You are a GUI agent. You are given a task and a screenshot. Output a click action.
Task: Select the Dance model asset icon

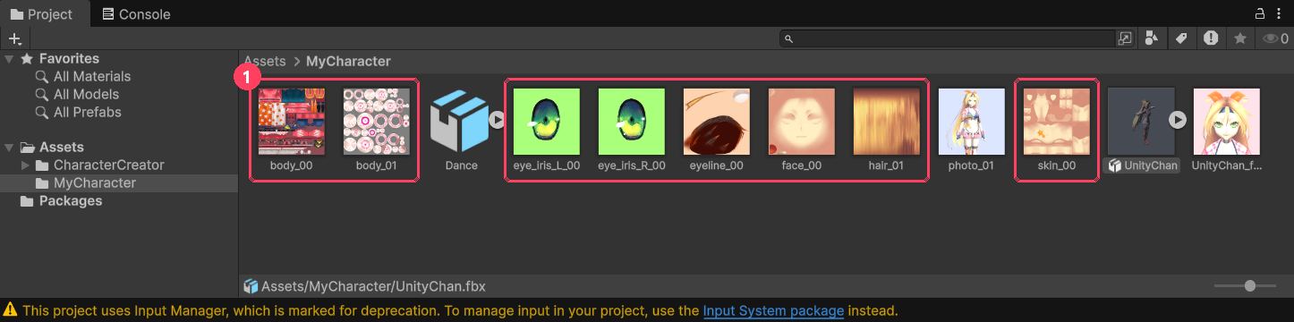pos(461,122)
